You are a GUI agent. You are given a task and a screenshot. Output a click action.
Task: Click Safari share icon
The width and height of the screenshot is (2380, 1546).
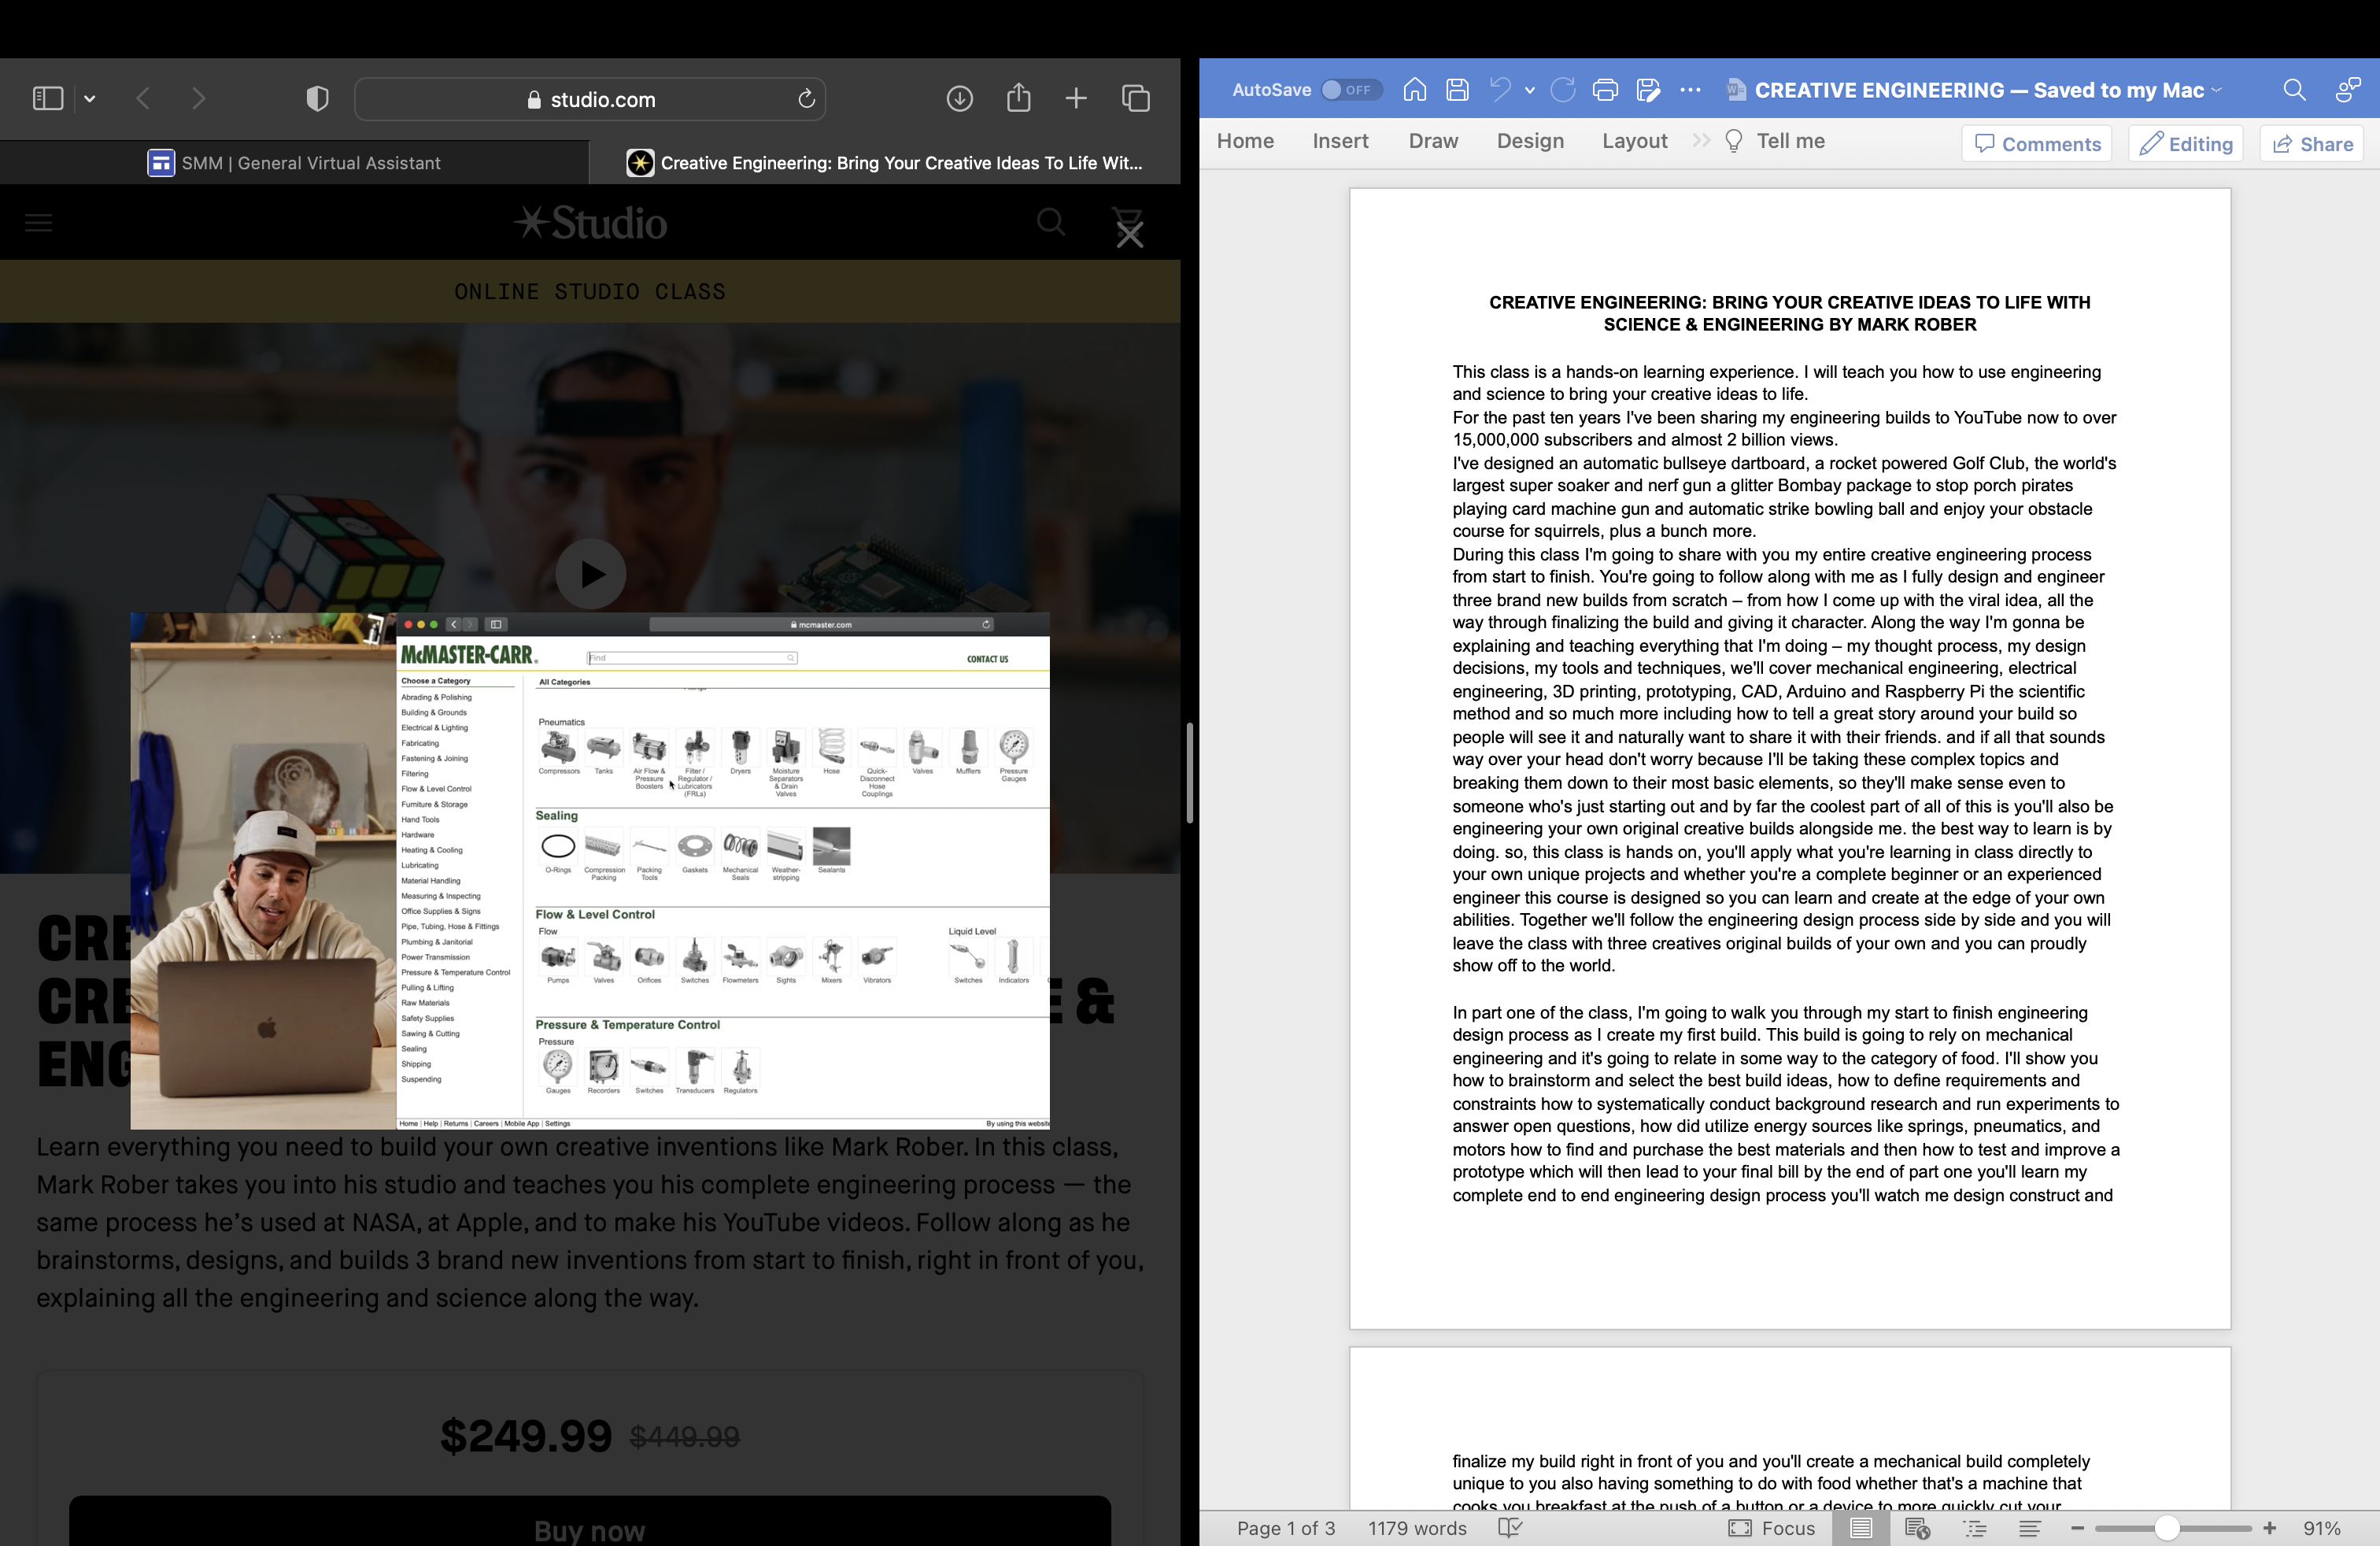coord(1018,98)
